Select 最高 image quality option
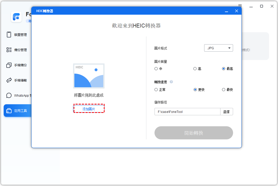This screenshot has height=186, width=278. (224, 69)
